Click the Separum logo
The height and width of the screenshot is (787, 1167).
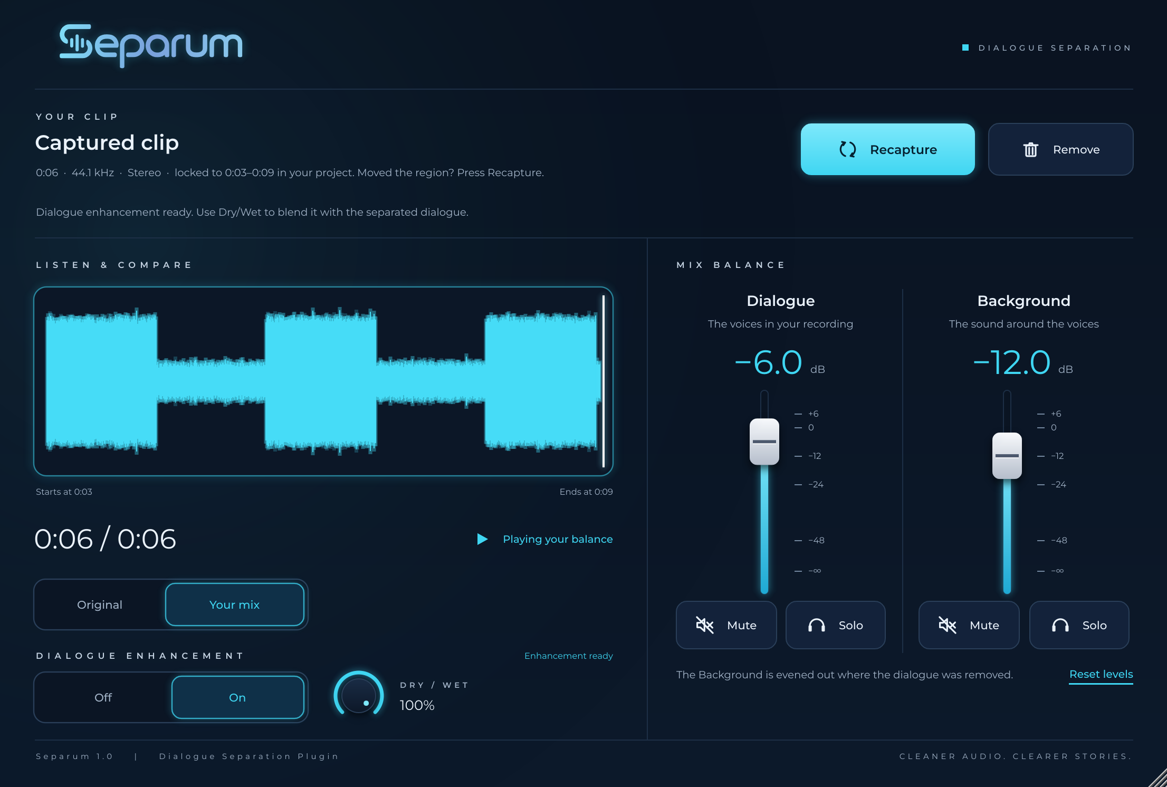(151, 45)
